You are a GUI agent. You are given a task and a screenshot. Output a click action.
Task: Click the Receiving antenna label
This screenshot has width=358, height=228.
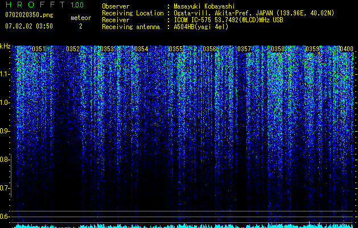tap(131, 27)
